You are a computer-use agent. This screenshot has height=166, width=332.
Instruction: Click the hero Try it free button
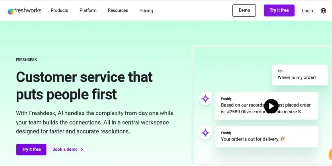31,149
